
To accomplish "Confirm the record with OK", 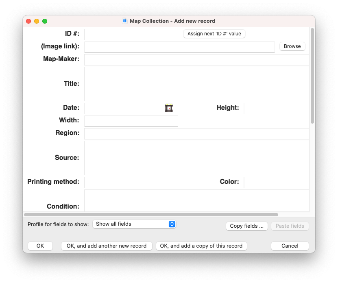I will click(40, 246).
